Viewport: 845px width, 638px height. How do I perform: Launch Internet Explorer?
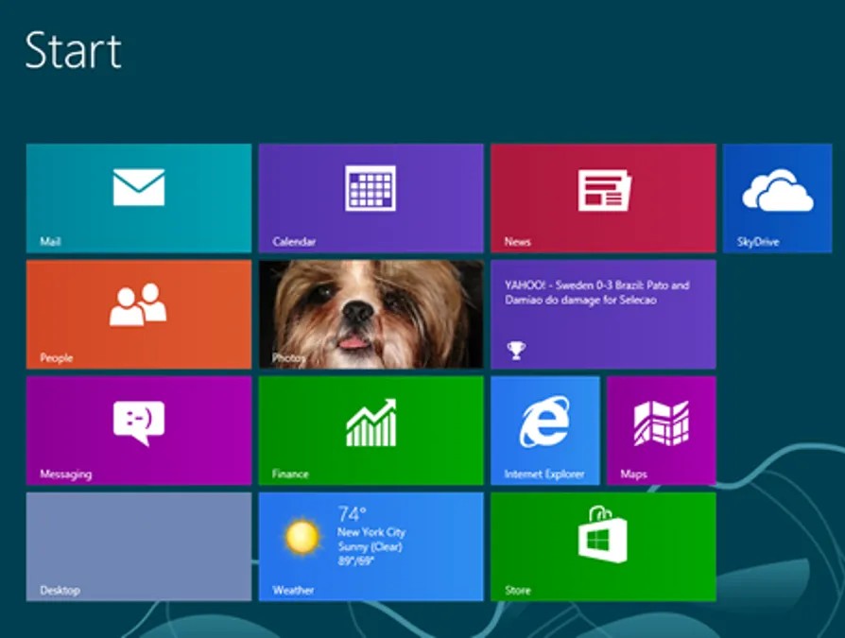point(544,430)
